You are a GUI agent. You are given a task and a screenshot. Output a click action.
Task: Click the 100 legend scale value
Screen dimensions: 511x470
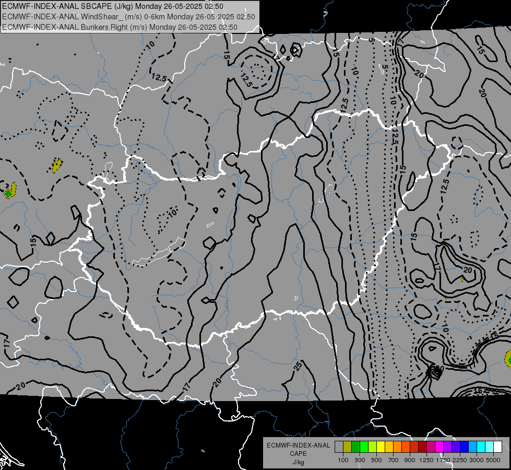343,460
